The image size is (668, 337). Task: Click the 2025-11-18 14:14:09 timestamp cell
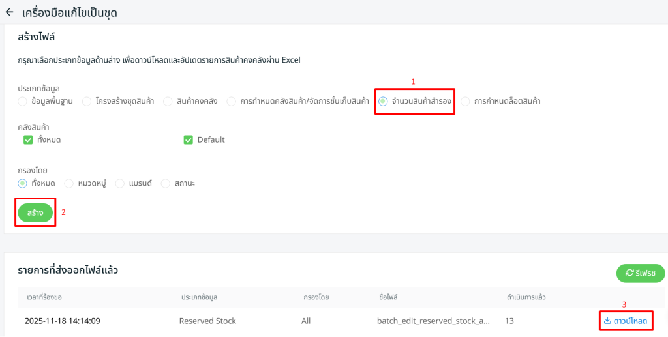63,321
